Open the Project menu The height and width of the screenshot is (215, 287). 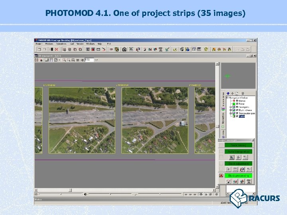tap(39, 44)
